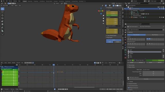Image resolution: width=165 pixels, height=92 pixels.
Task: Open the Render menu
Action: (x=10, y=1)
